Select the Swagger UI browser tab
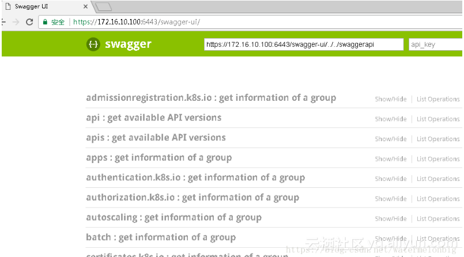 pos(47,6)
